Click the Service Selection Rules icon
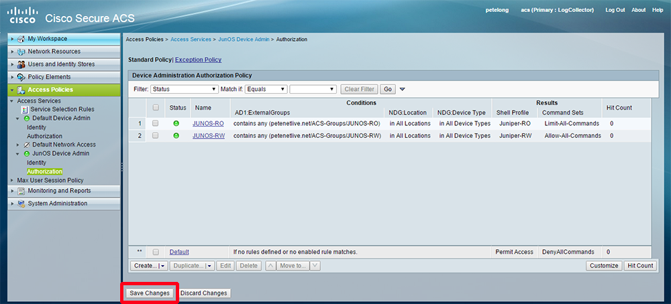This screenshot has width=671, height=304. [24, 109]
